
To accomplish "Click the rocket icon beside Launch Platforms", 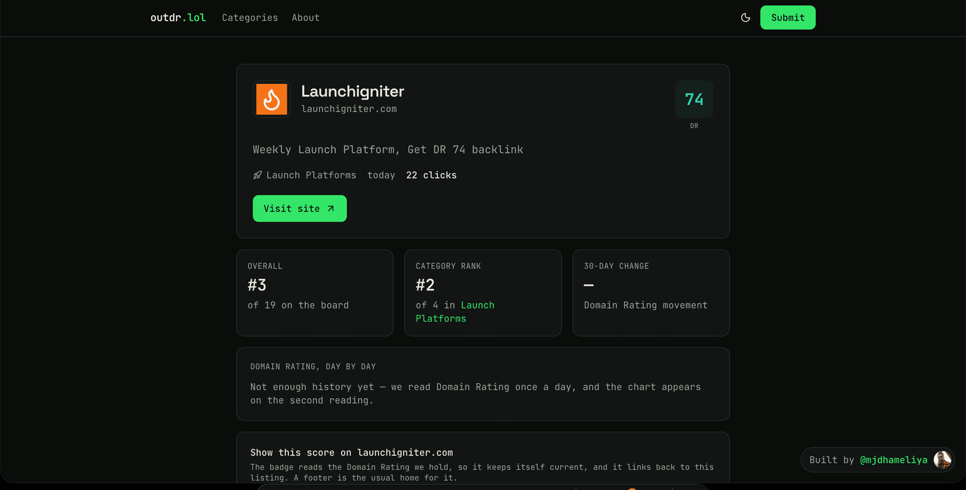I will click(x=258, y=175).
